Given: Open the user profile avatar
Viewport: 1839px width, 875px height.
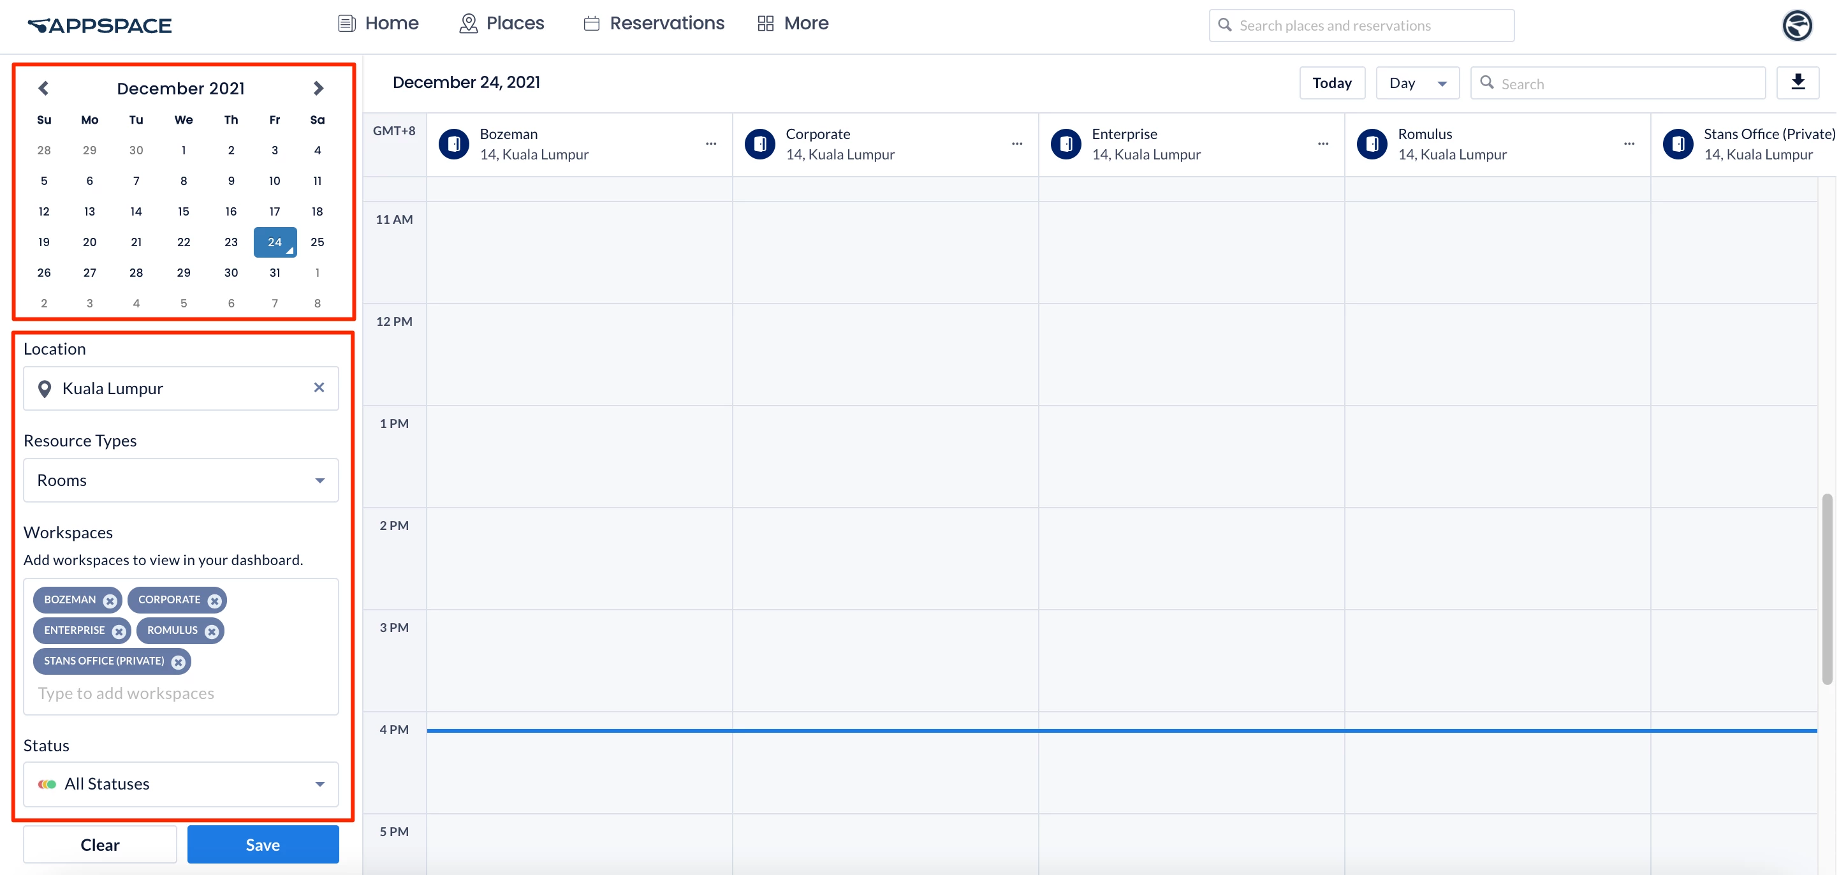Looking at the screenshot, I should pyautogui.click(x=1796, y=26).
